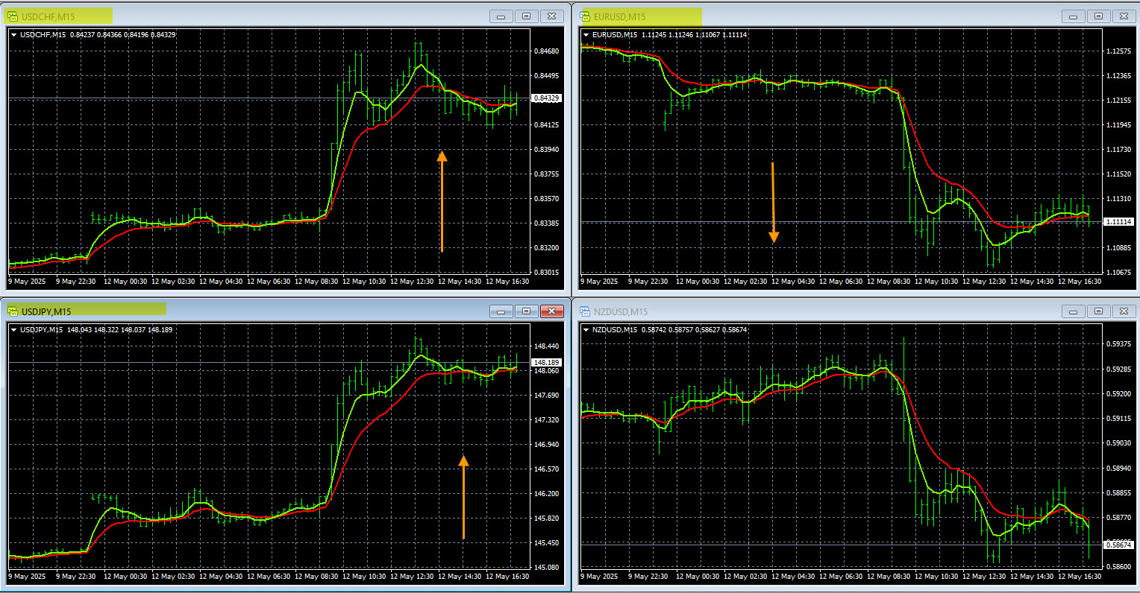The image size is (1140, 593).
Task: Click the USDCHF chart window icon
Action: coord(13,16)
